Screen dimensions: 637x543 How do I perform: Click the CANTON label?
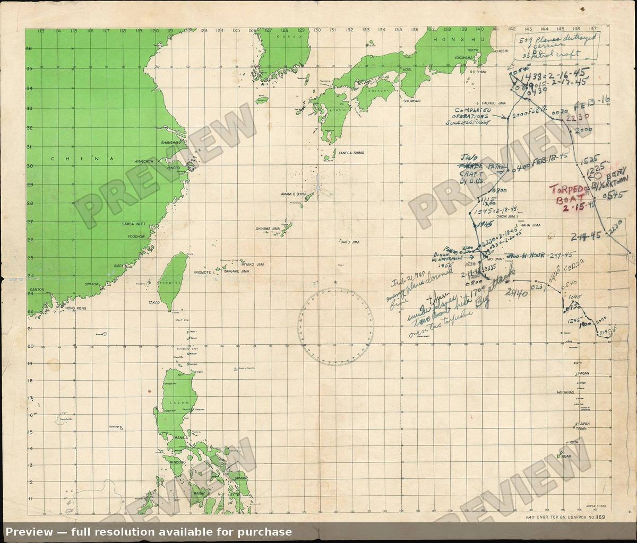coord(37,290)
